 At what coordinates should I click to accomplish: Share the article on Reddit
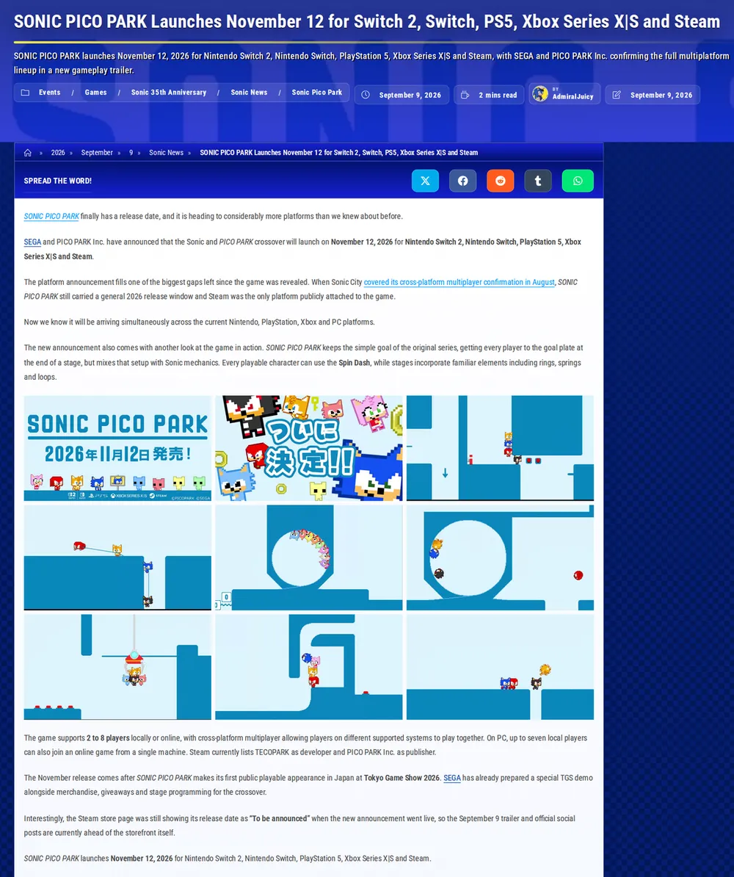pos(501,181)
